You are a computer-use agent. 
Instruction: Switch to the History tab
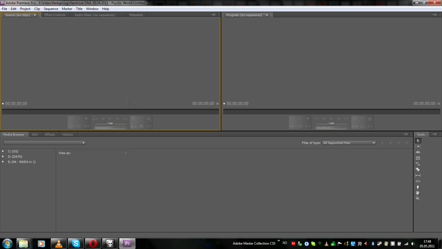click(x=68, y=134)
